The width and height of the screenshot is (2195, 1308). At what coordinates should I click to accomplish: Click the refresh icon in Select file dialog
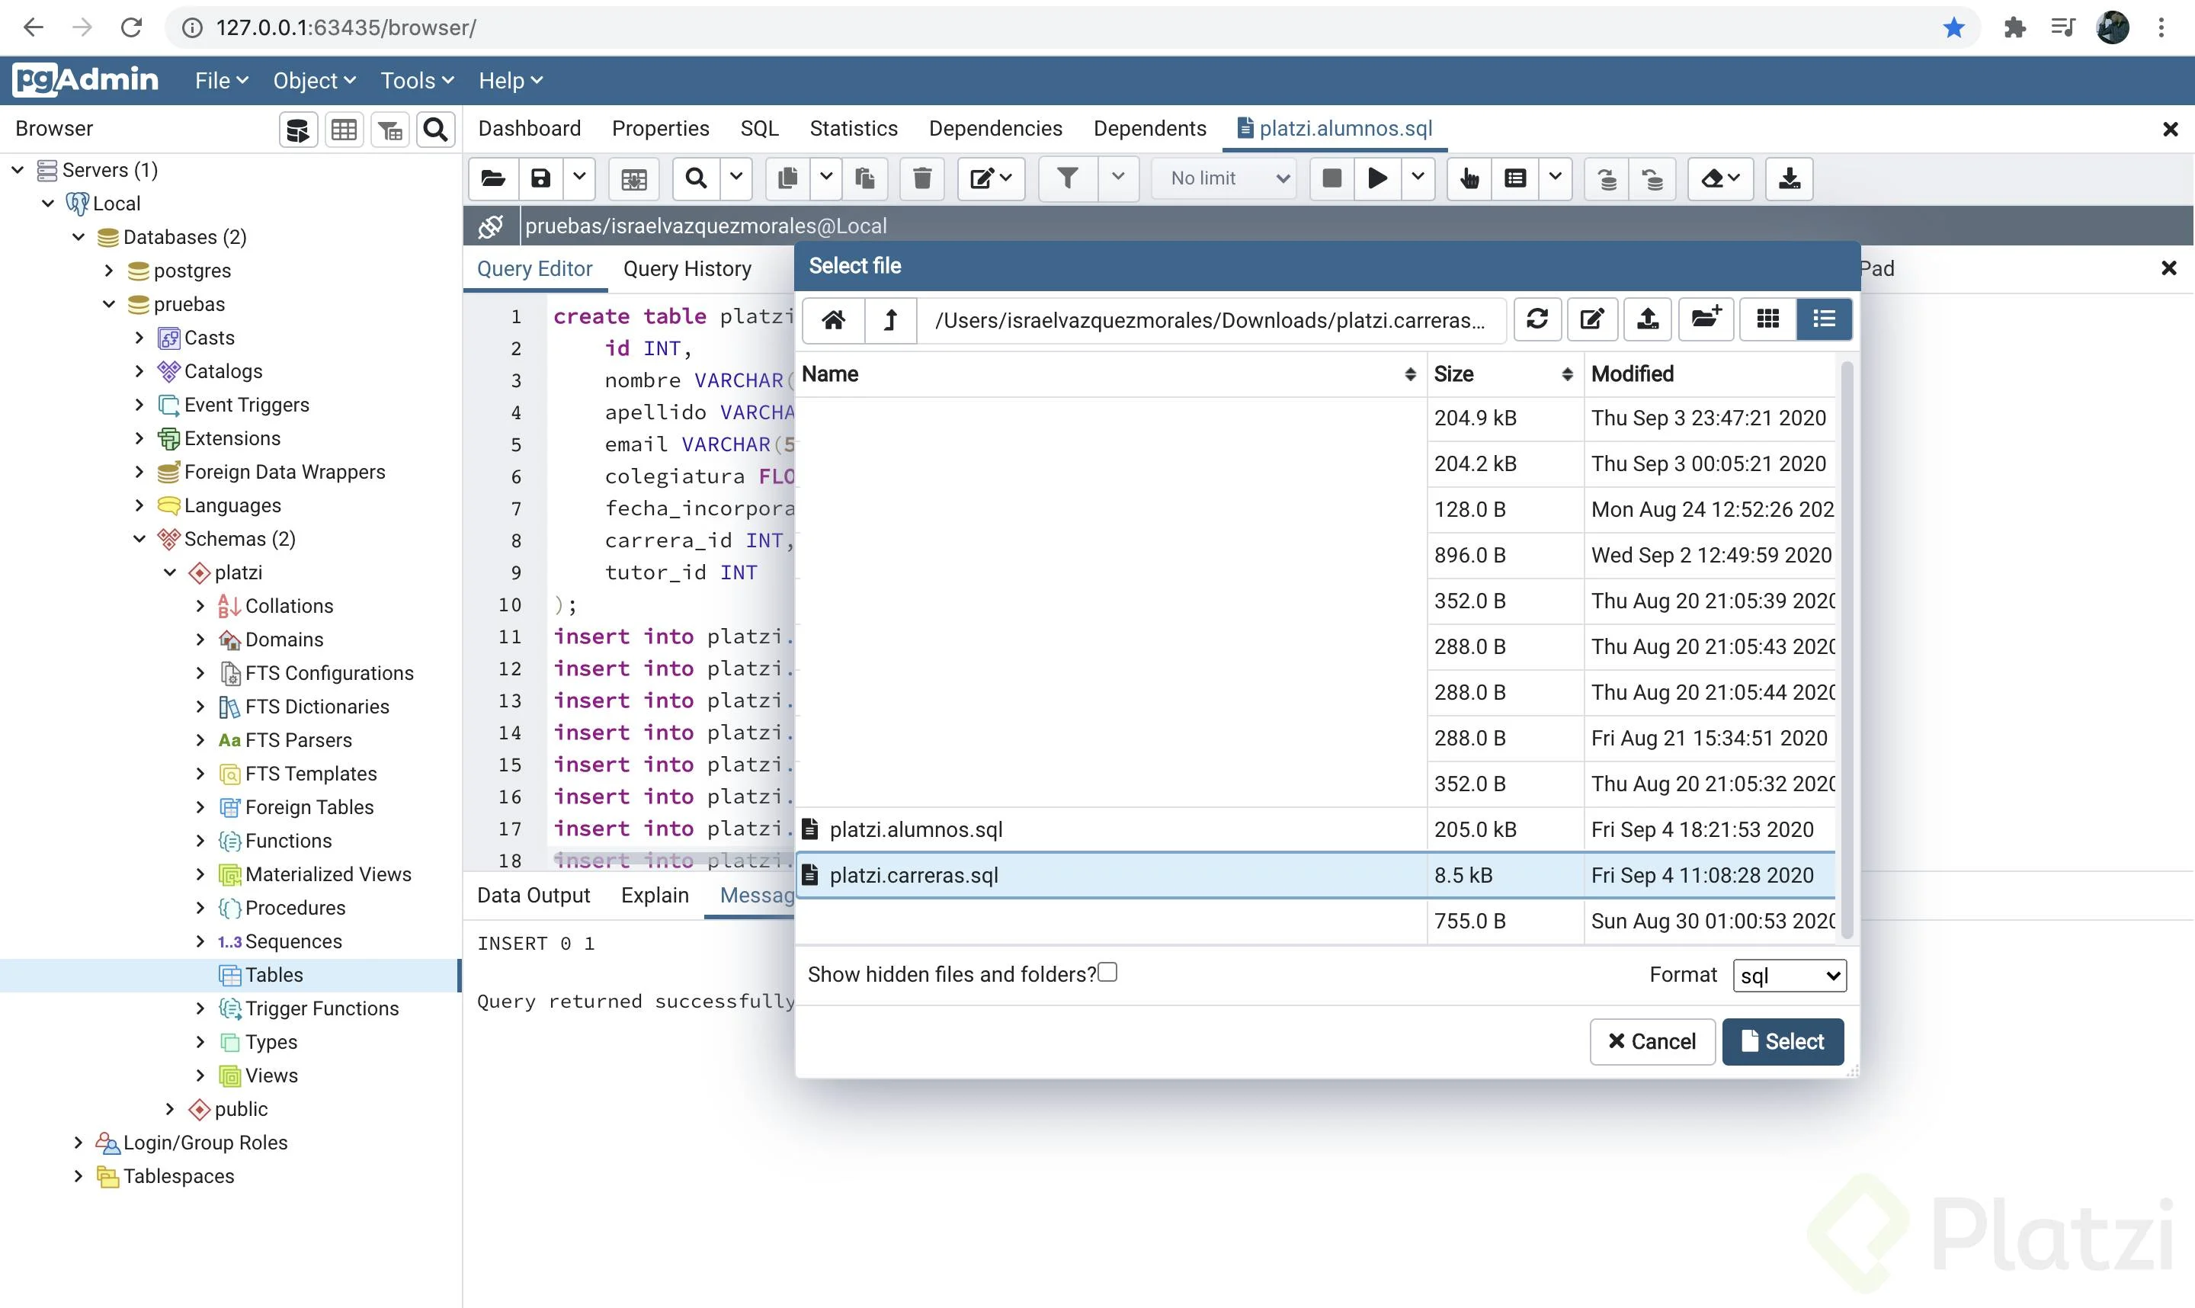(x=1536, y=319)
